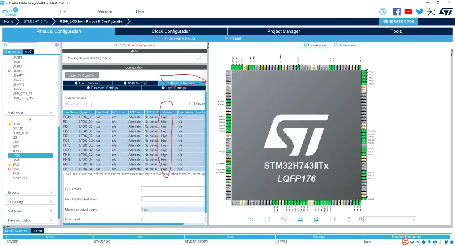The width and height of the screenshot is (455, 246).
Task: Expand the Pinout dropdown menu
Action: (233, 38)
